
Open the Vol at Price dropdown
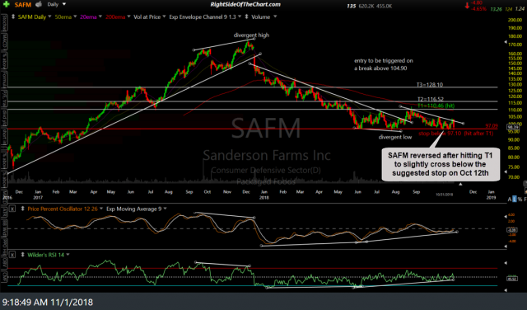pyautogui.click(x=165, y=16)
